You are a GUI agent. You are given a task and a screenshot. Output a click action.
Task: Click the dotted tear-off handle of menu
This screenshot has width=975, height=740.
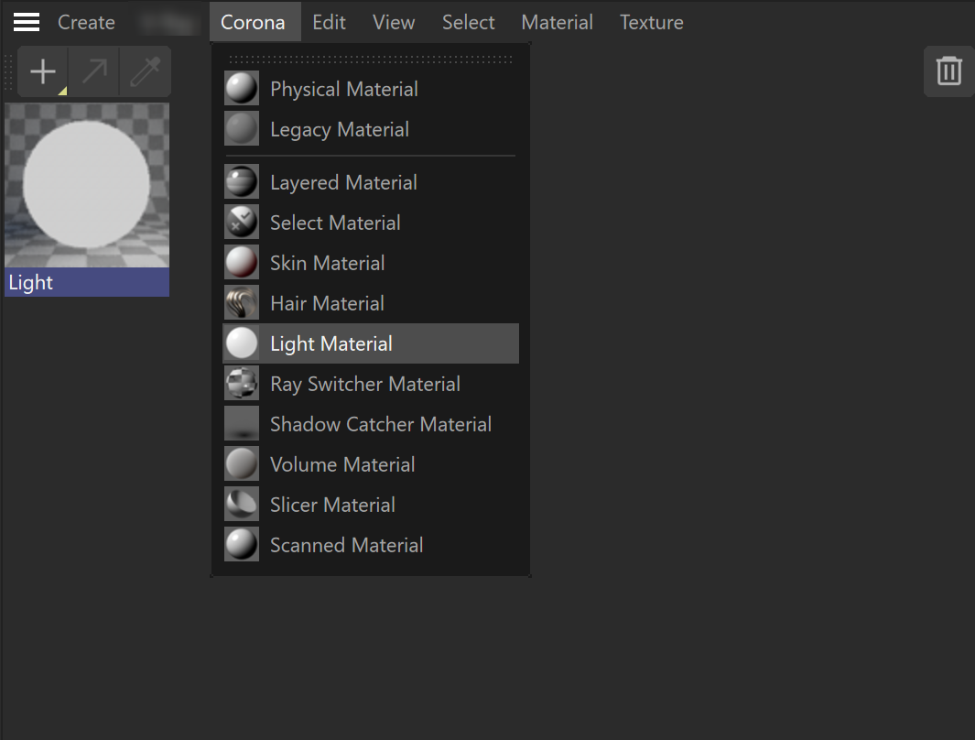point(371,60)
